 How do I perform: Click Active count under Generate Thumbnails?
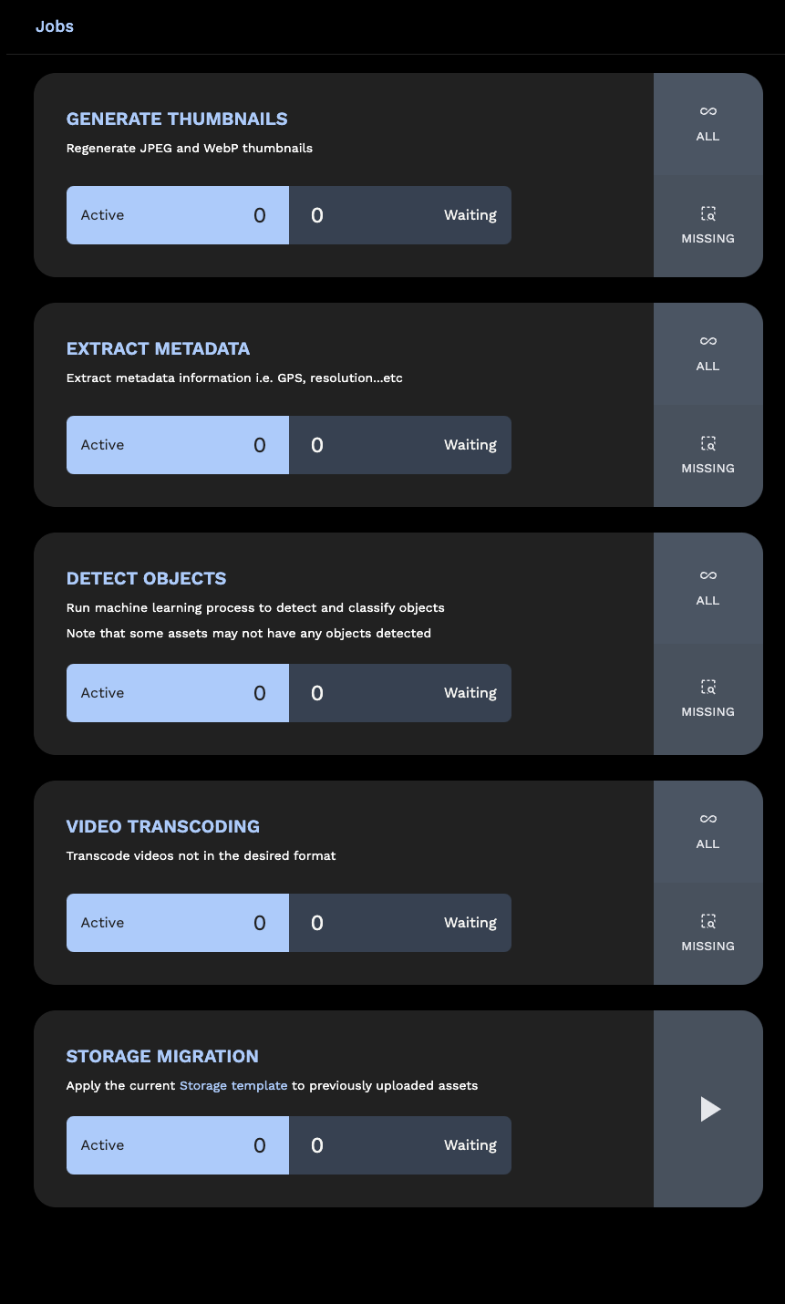[x=178, y=215]
